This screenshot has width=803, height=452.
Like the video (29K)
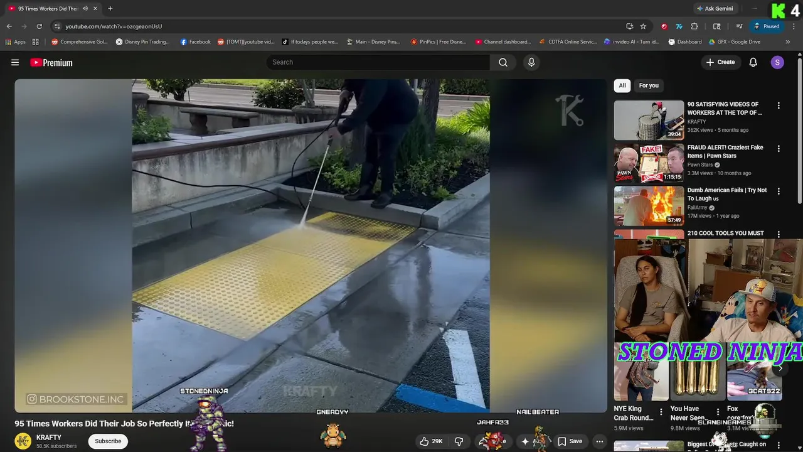click(x=431, y=441)
